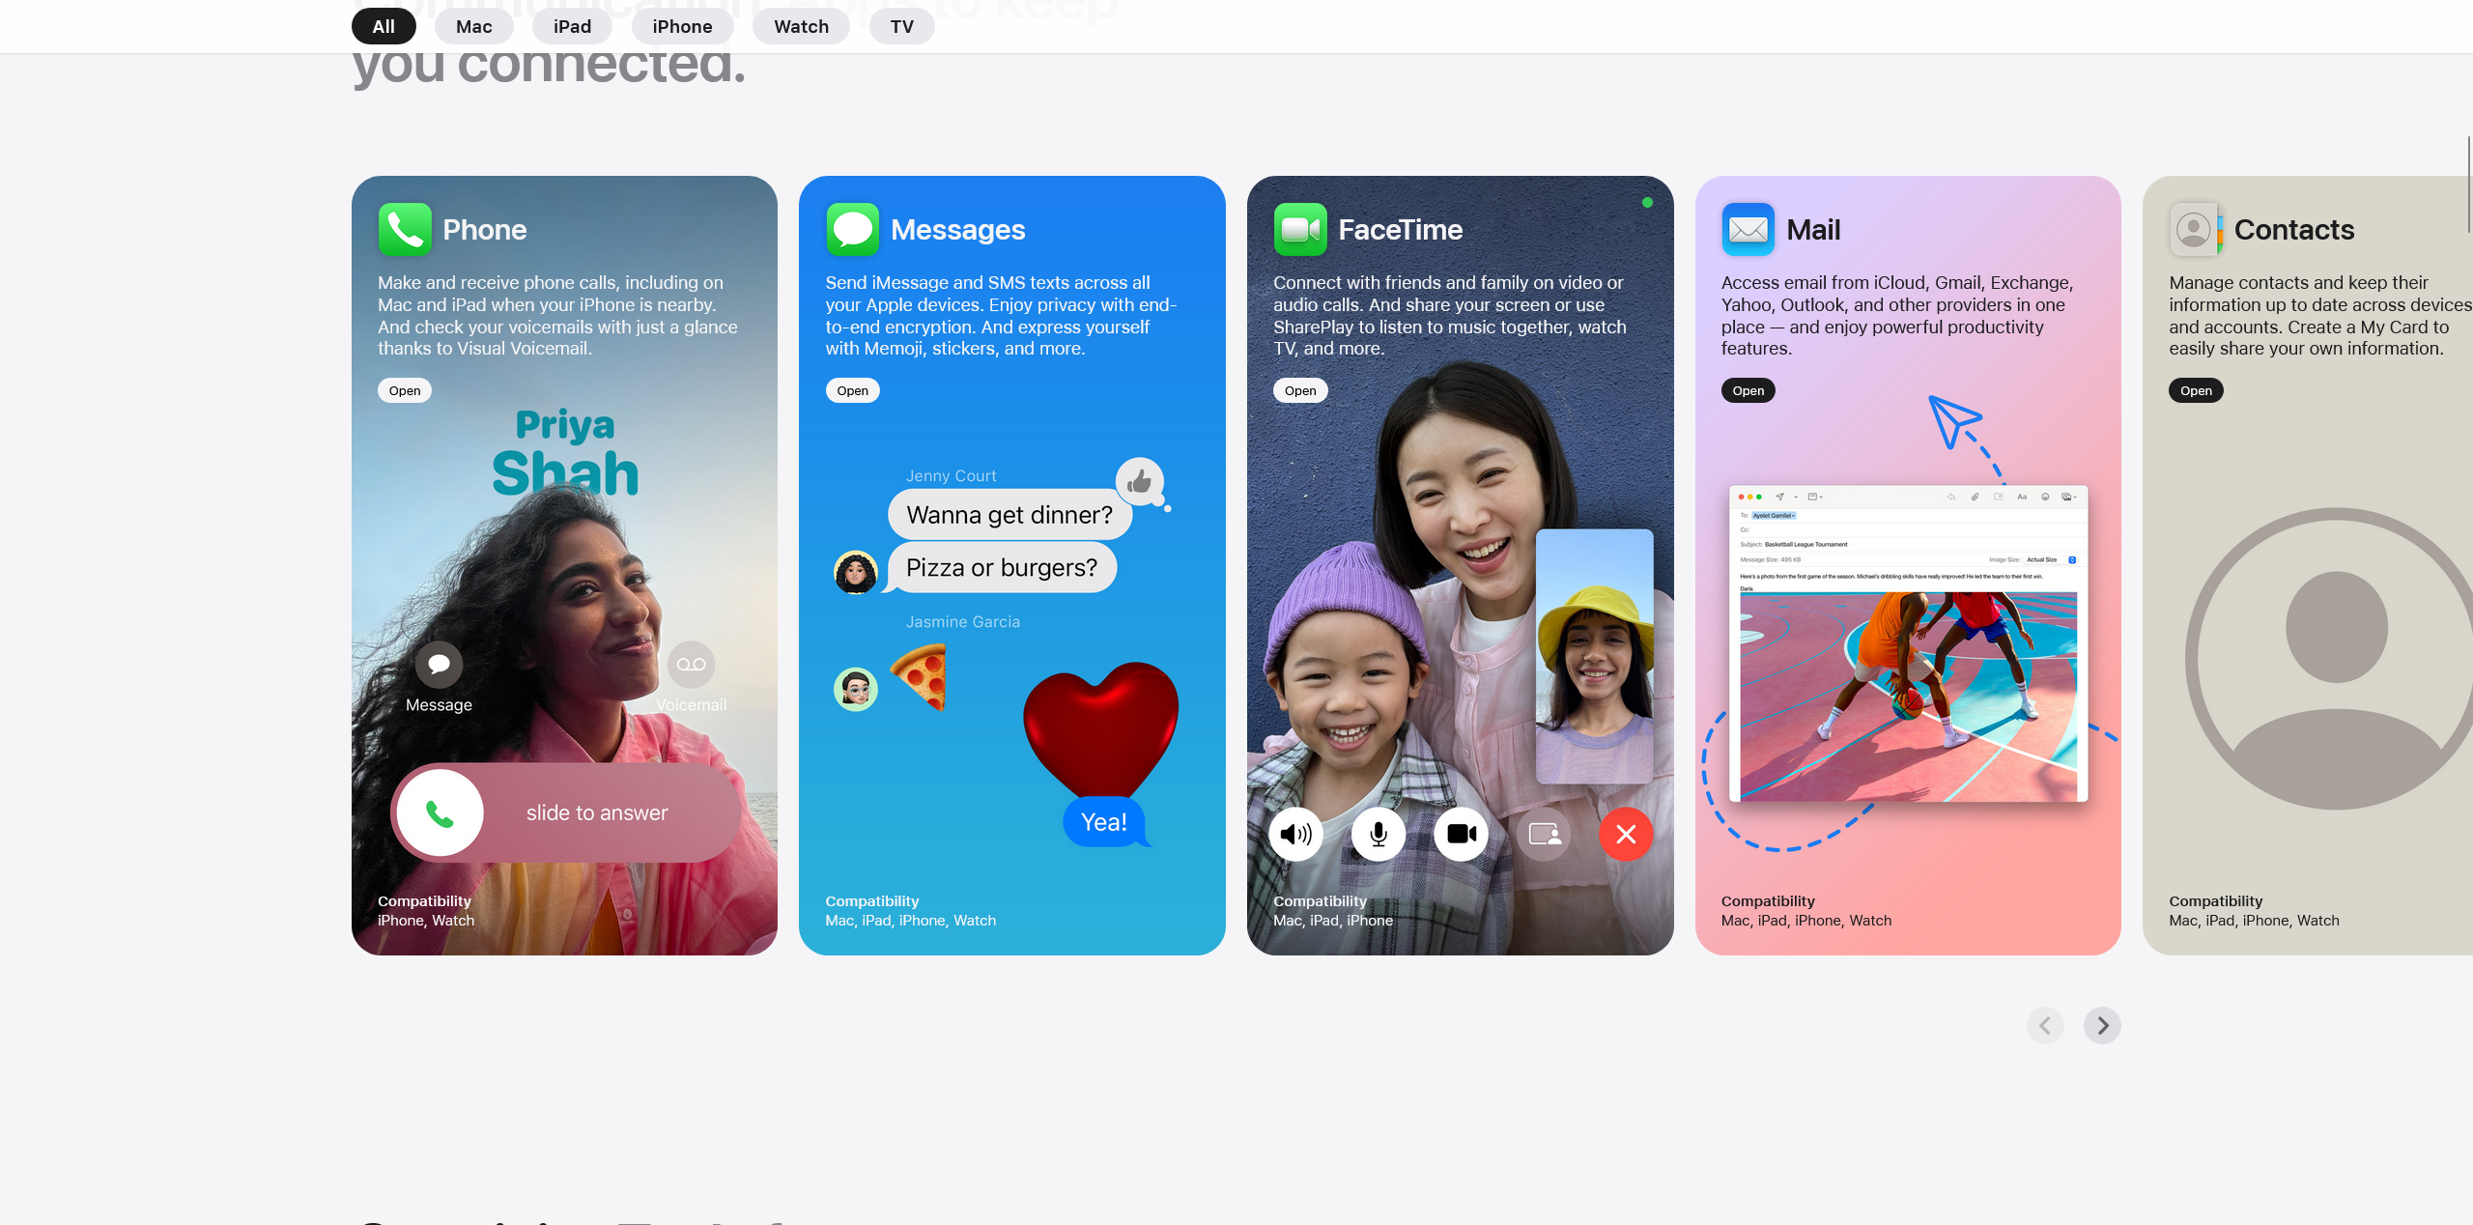Click the Mail envelope app icon
Screen dimensions: 2473x1225
tap(1748, 229)
